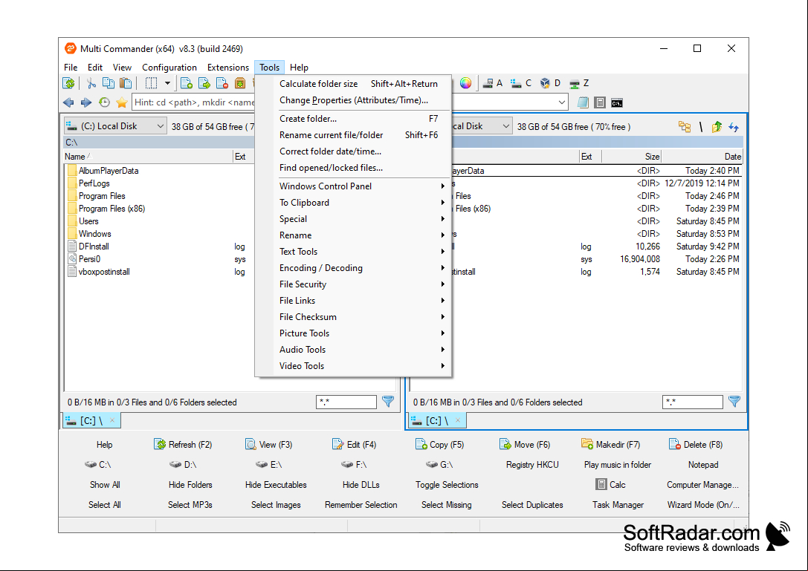
Task: Switch to drive C in top toolbar
Action: tap(520, 83)
